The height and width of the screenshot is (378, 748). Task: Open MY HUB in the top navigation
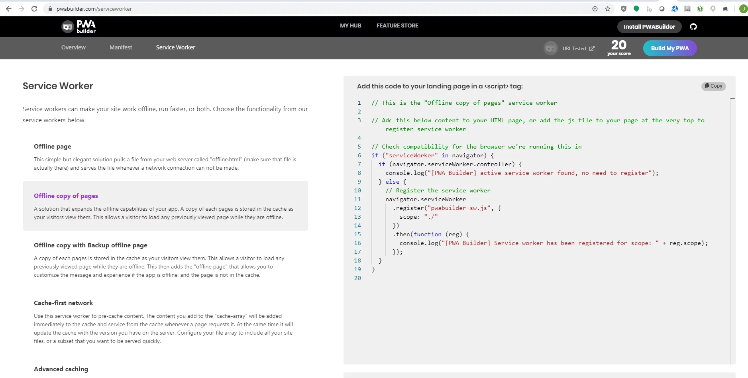(x=350, y=25)
